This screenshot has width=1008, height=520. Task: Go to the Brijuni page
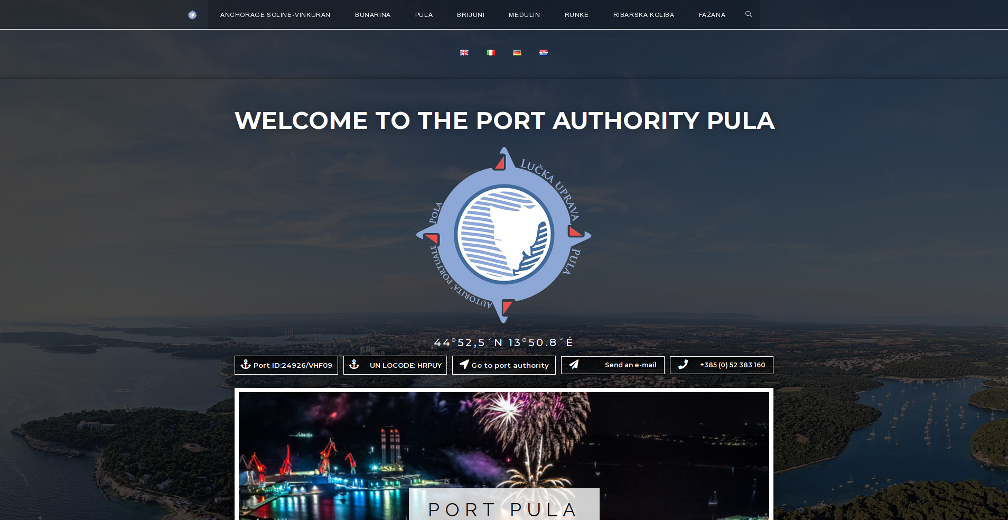[471, 15]
